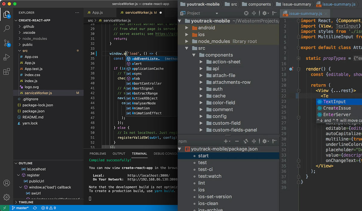Image resolution: width=362 pixels, height=211 pixels.
Task: Switch to the TERMINAL tab
Action: pos(139,154)
